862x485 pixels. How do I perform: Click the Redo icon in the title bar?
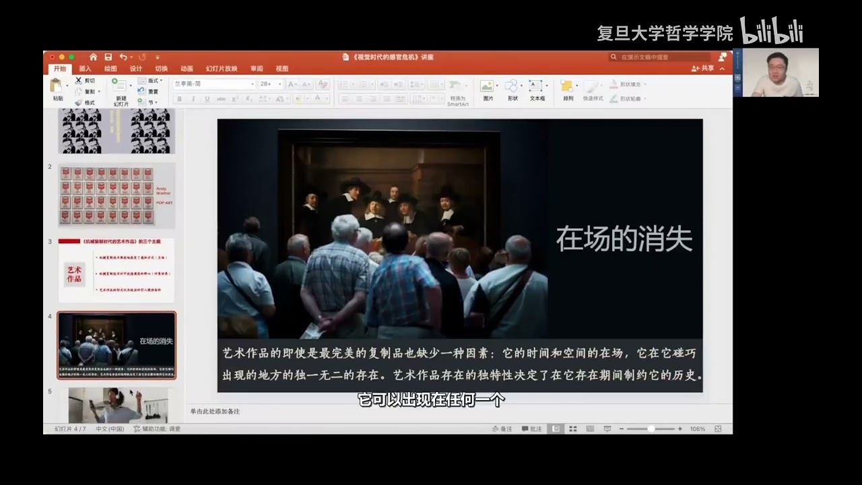pyautogui.click(x=142, y=57)
